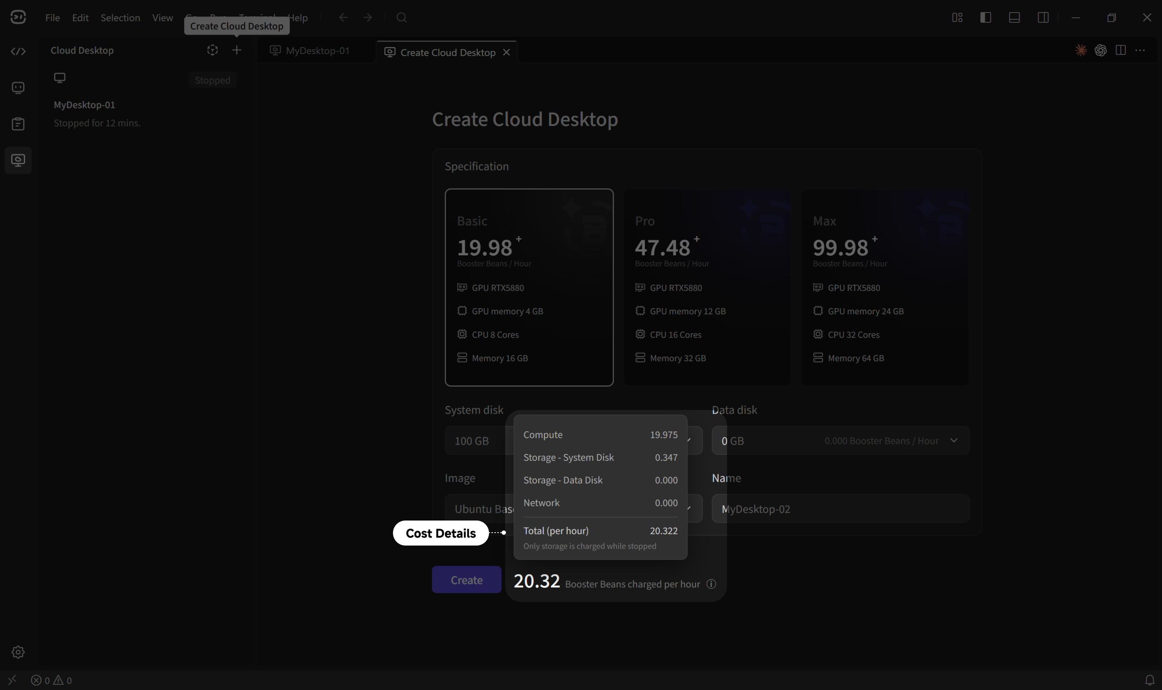Select the Pro specification card
This screenshot has height=690, width=1162.
pos(707,287)
